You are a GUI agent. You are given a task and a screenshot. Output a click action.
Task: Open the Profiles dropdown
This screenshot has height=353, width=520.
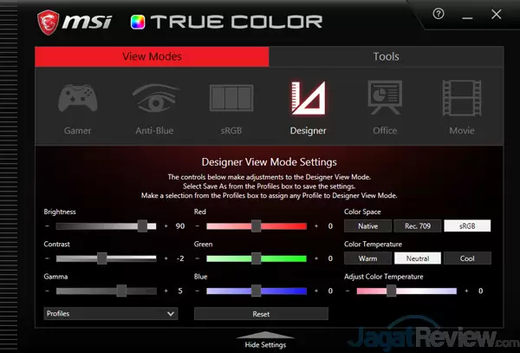pos(111,313)
